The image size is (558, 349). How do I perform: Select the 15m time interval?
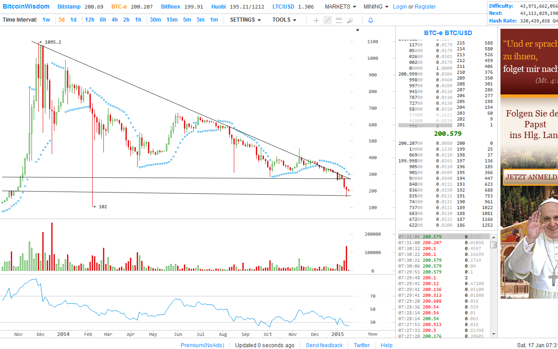pos(172,20)
